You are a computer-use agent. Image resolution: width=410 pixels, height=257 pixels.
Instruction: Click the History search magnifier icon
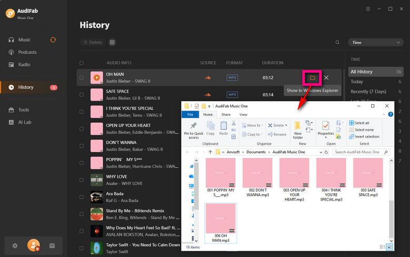(337, 43)
